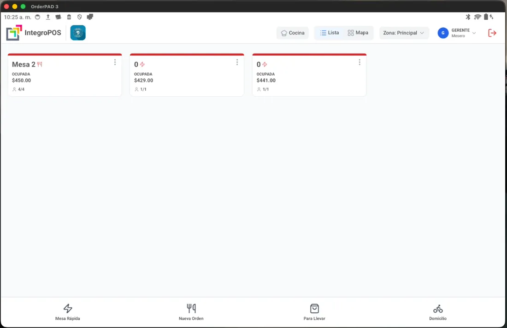The height and width of the screenshot is (328, 507).
Task: Open options menu for Mesa 2 card
Action: [x=115, y=62]
